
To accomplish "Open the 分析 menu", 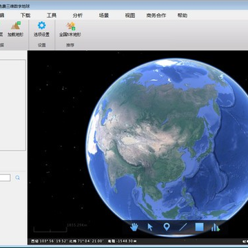I will coord(77,15).
